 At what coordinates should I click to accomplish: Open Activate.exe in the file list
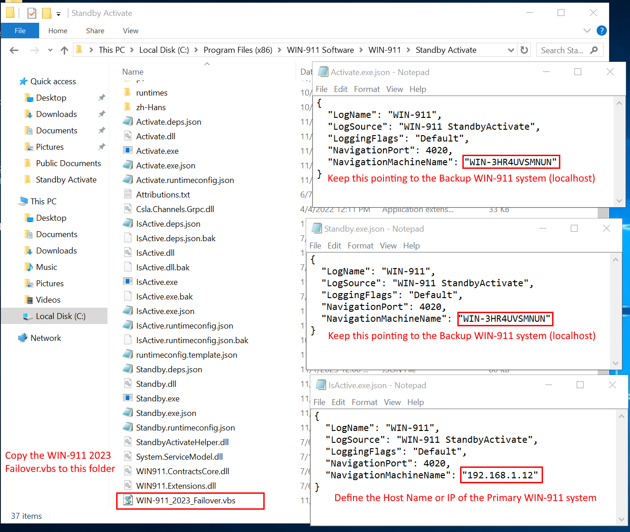[x=157, y=151]
